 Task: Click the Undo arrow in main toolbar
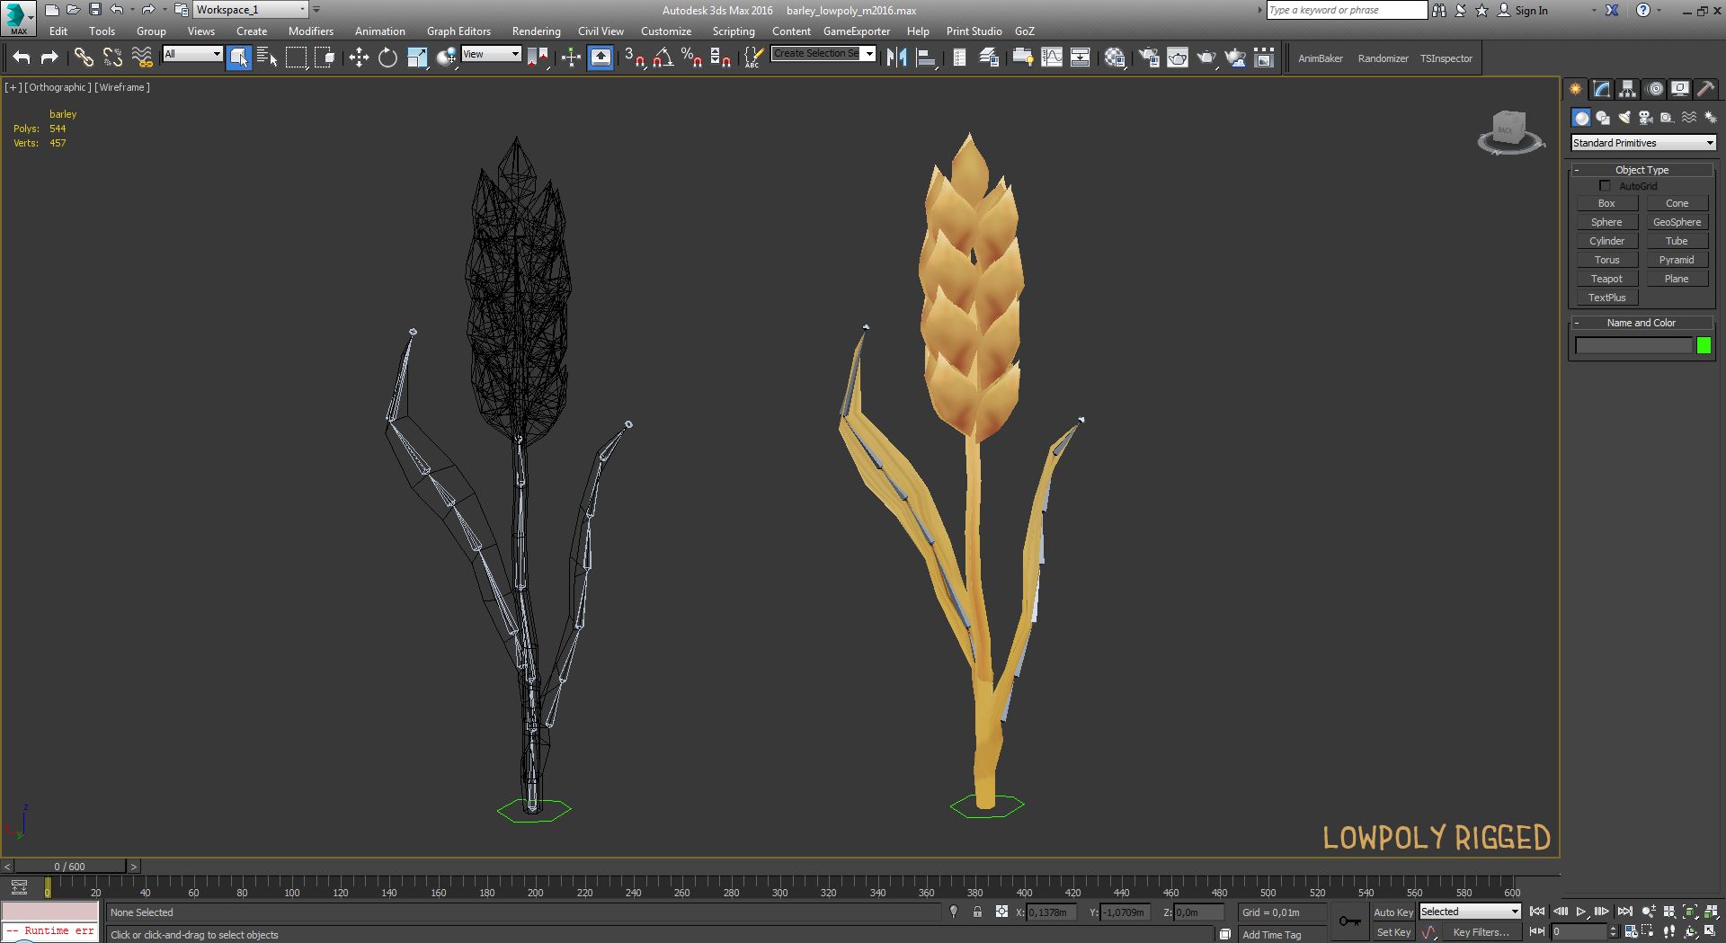22,58
